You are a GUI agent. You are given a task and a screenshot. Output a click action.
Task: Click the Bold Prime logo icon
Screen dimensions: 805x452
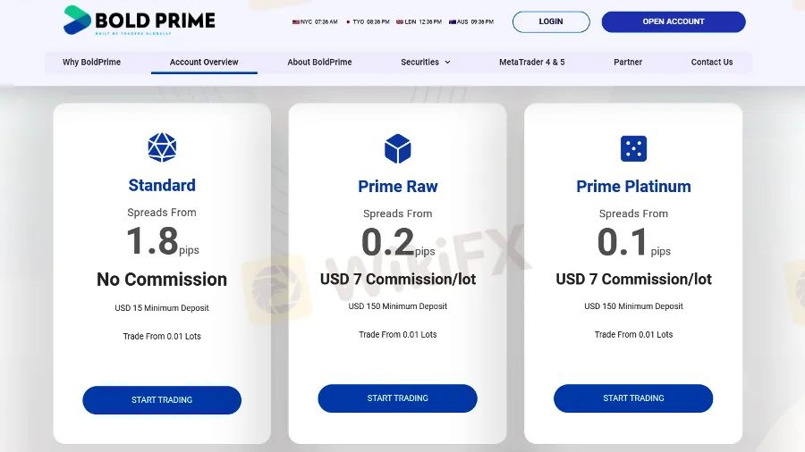coord(78,20)
